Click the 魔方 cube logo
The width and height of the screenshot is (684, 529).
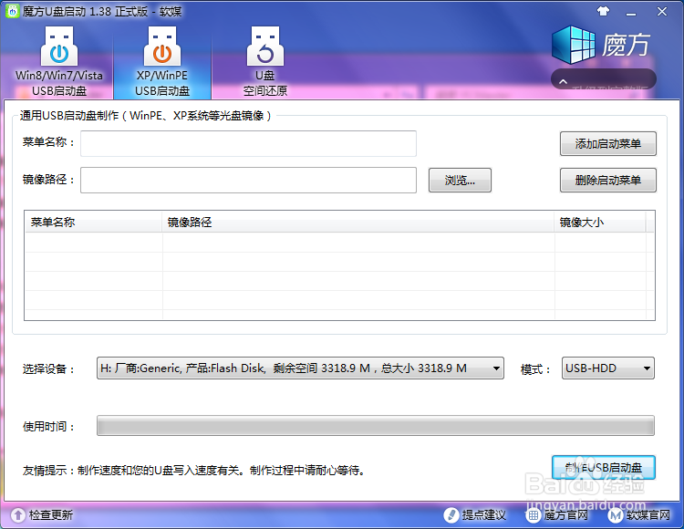573,45
